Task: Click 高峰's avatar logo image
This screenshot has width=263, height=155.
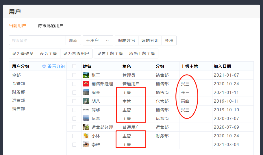Action: pos(86,110)
